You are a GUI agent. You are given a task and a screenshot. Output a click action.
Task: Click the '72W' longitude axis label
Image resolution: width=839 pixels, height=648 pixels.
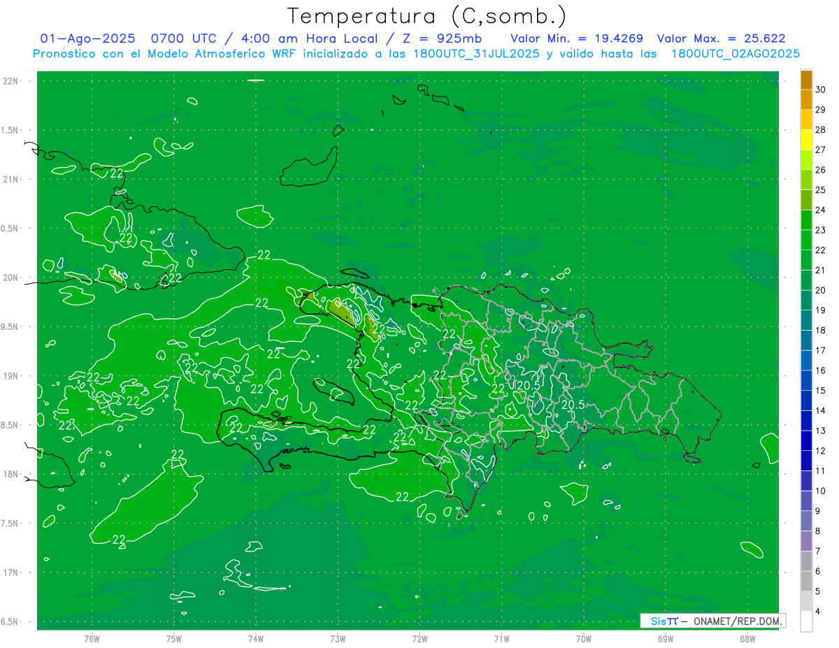point(419,638)
